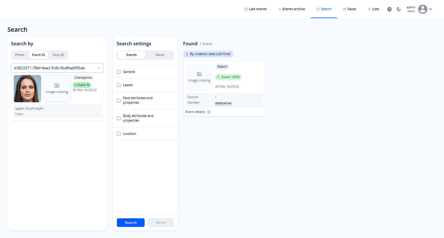Open the Events archive section
The image size is (444, 238).
click(291, 9)
